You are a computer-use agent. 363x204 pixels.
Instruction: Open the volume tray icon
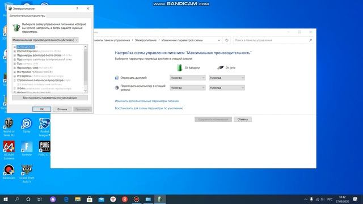point(323,199)
